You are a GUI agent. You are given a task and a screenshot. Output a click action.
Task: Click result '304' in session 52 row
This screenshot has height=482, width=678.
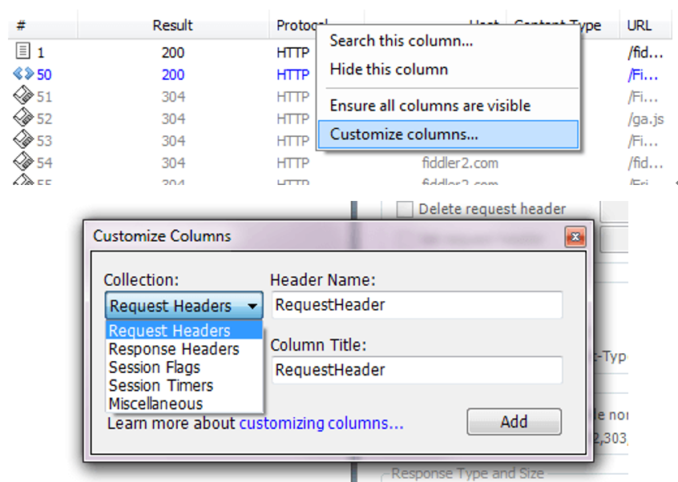tap(173, 118)
